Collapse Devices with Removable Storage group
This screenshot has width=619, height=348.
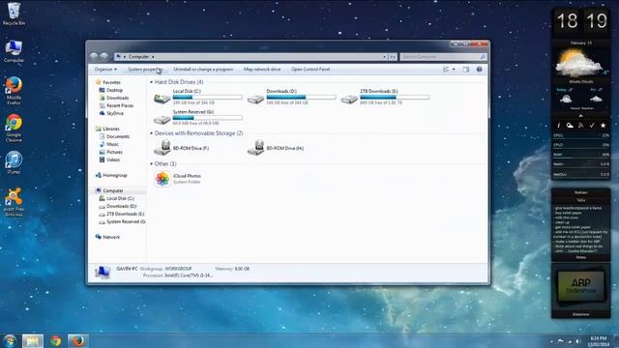(152, 133)
